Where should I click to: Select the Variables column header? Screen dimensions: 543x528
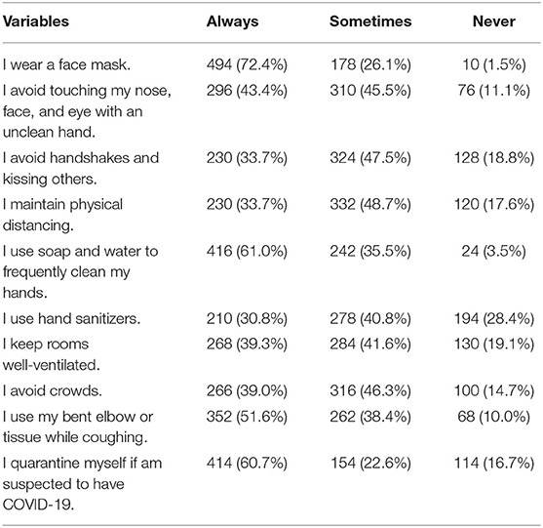click(x=36, y=21)
